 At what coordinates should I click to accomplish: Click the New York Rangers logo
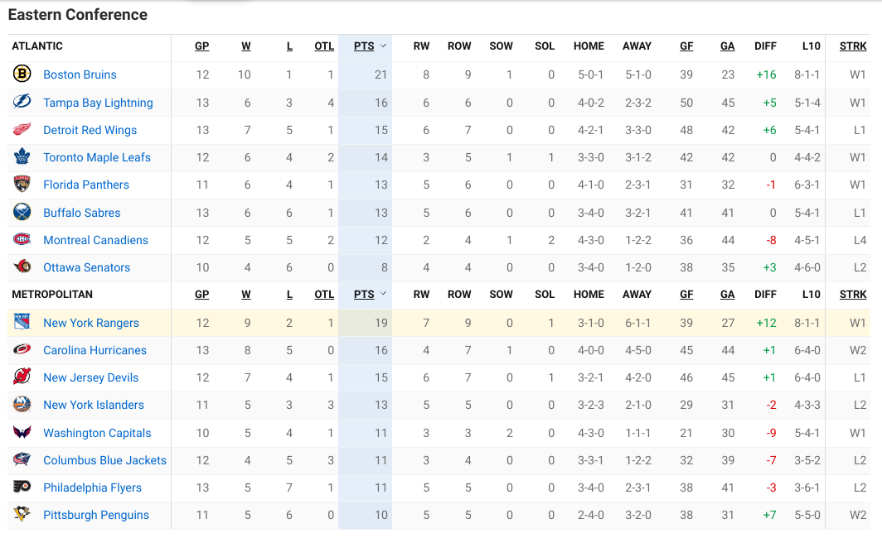tap(22, 322)
